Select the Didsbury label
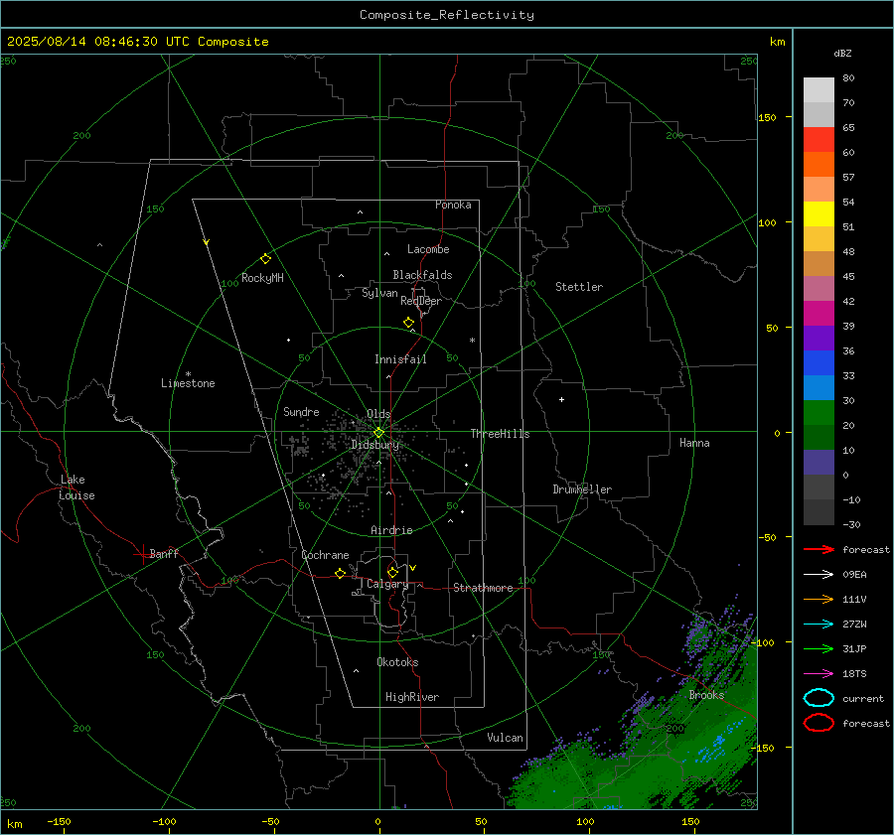Screen dimensions: 894x835 click(x=375, y=445)
